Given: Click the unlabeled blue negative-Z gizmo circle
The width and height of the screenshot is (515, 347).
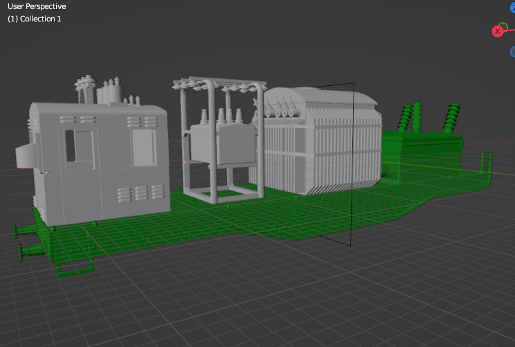Looking at the screenshot, I should [513, 52].
